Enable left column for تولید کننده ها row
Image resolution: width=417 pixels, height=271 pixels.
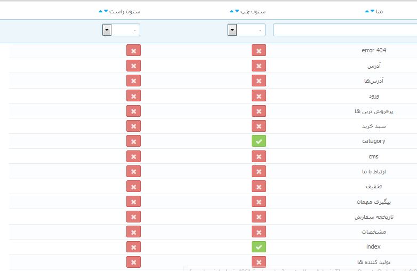259,262
